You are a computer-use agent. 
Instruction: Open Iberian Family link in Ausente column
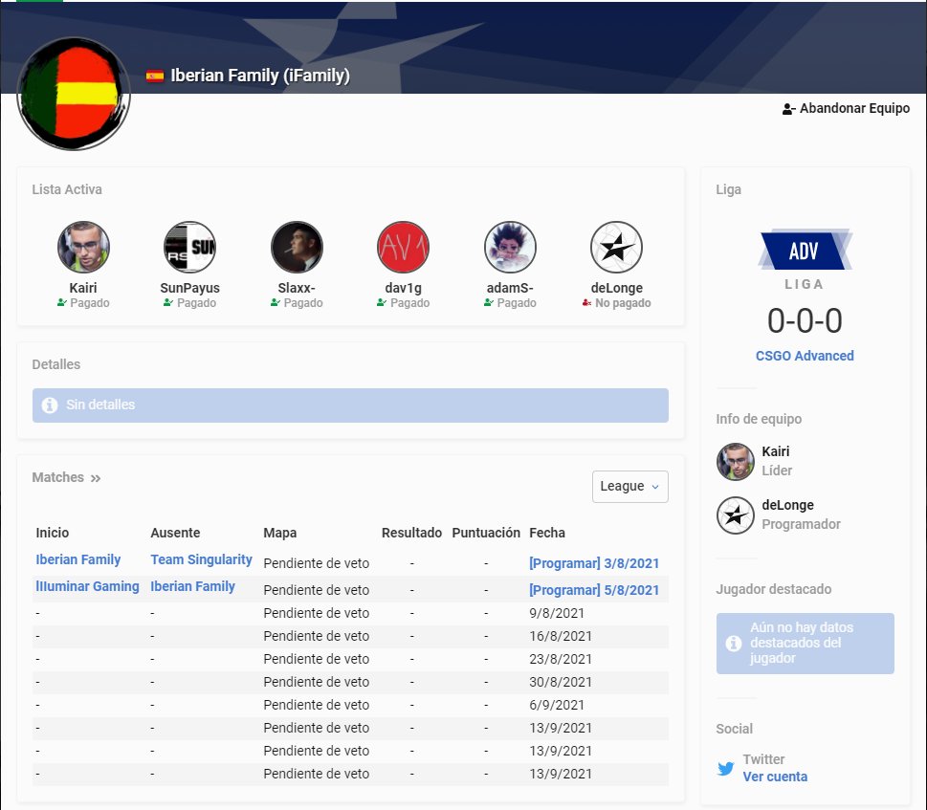(x=192, y=586)
